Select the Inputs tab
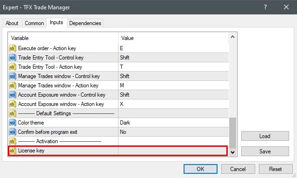Image resolution: width=297 pixels, height=178 pixels. pyautogui.click(x=56, y=22)
